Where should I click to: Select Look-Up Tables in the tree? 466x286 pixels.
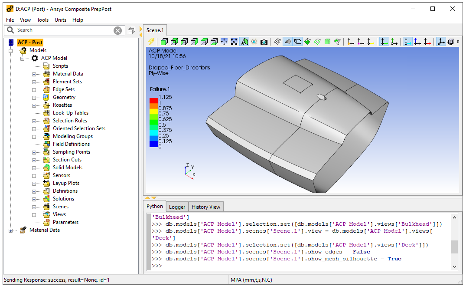(70, 113)
